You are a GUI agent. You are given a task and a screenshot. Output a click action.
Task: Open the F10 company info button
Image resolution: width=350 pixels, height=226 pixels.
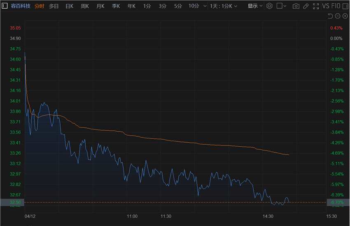click(x=336, y=6)
